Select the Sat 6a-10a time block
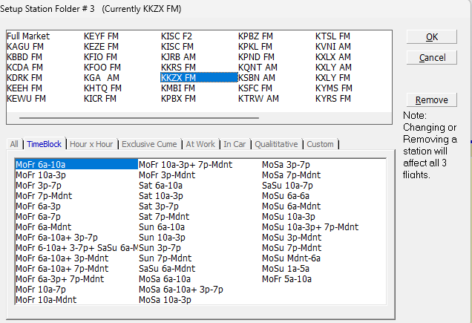This screenshot has height=323, width=472. (160, 186)
